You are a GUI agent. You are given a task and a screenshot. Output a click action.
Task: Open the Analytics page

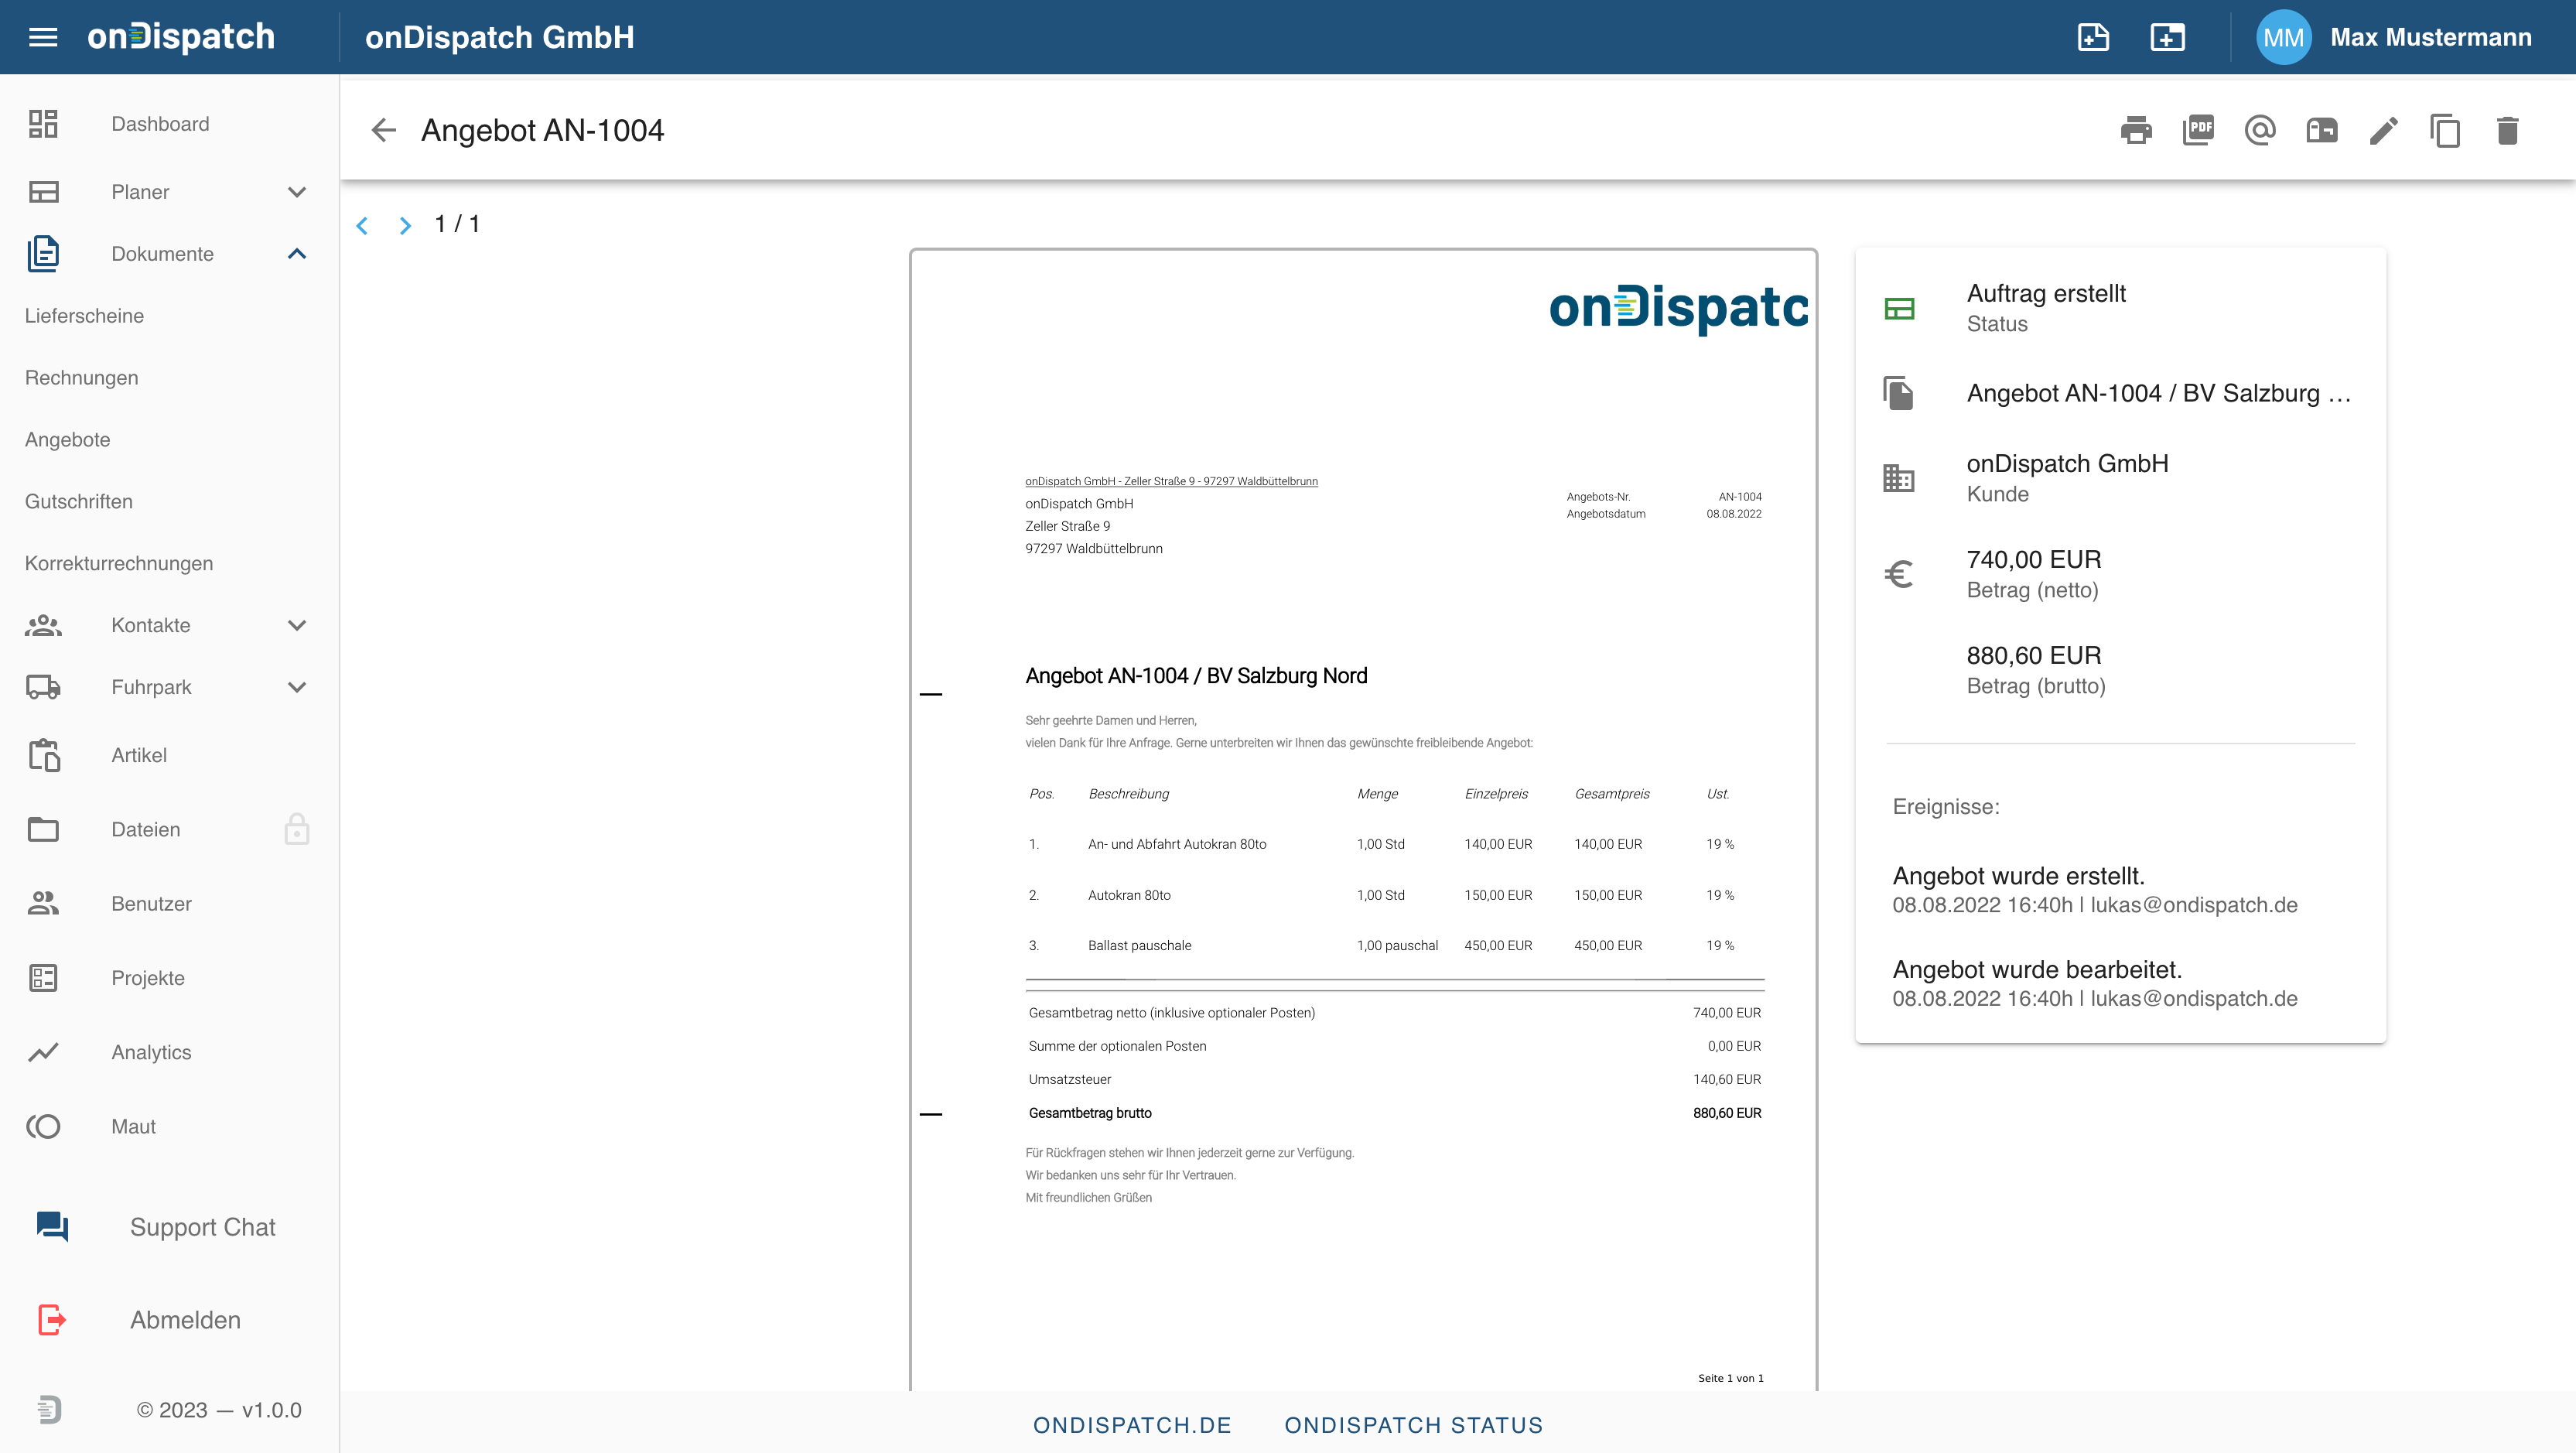(151, 1052)
